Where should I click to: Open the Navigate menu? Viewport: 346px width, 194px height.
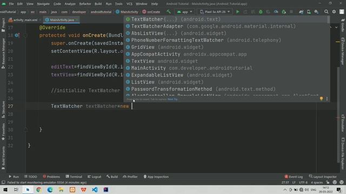[43, 4]
